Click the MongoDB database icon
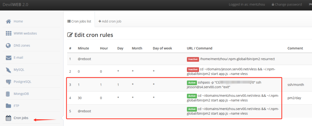Viewport: 312px width, 126px height. tap(9, 94)
